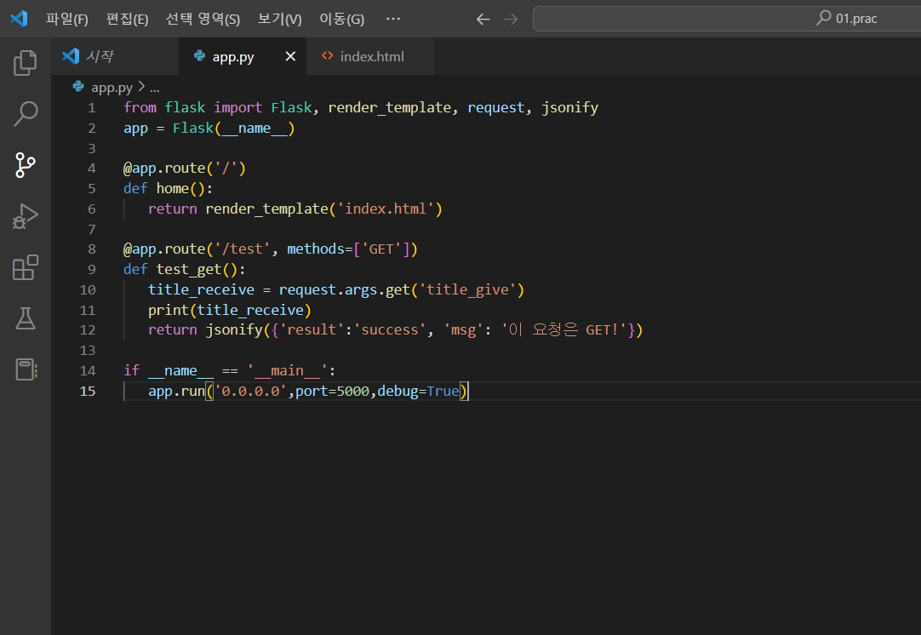Click 'title_receive' variable on line 10

pos(201,289)
